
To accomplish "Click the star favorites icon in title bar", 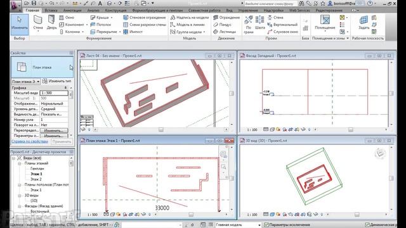I will click(x=323, y=3).
